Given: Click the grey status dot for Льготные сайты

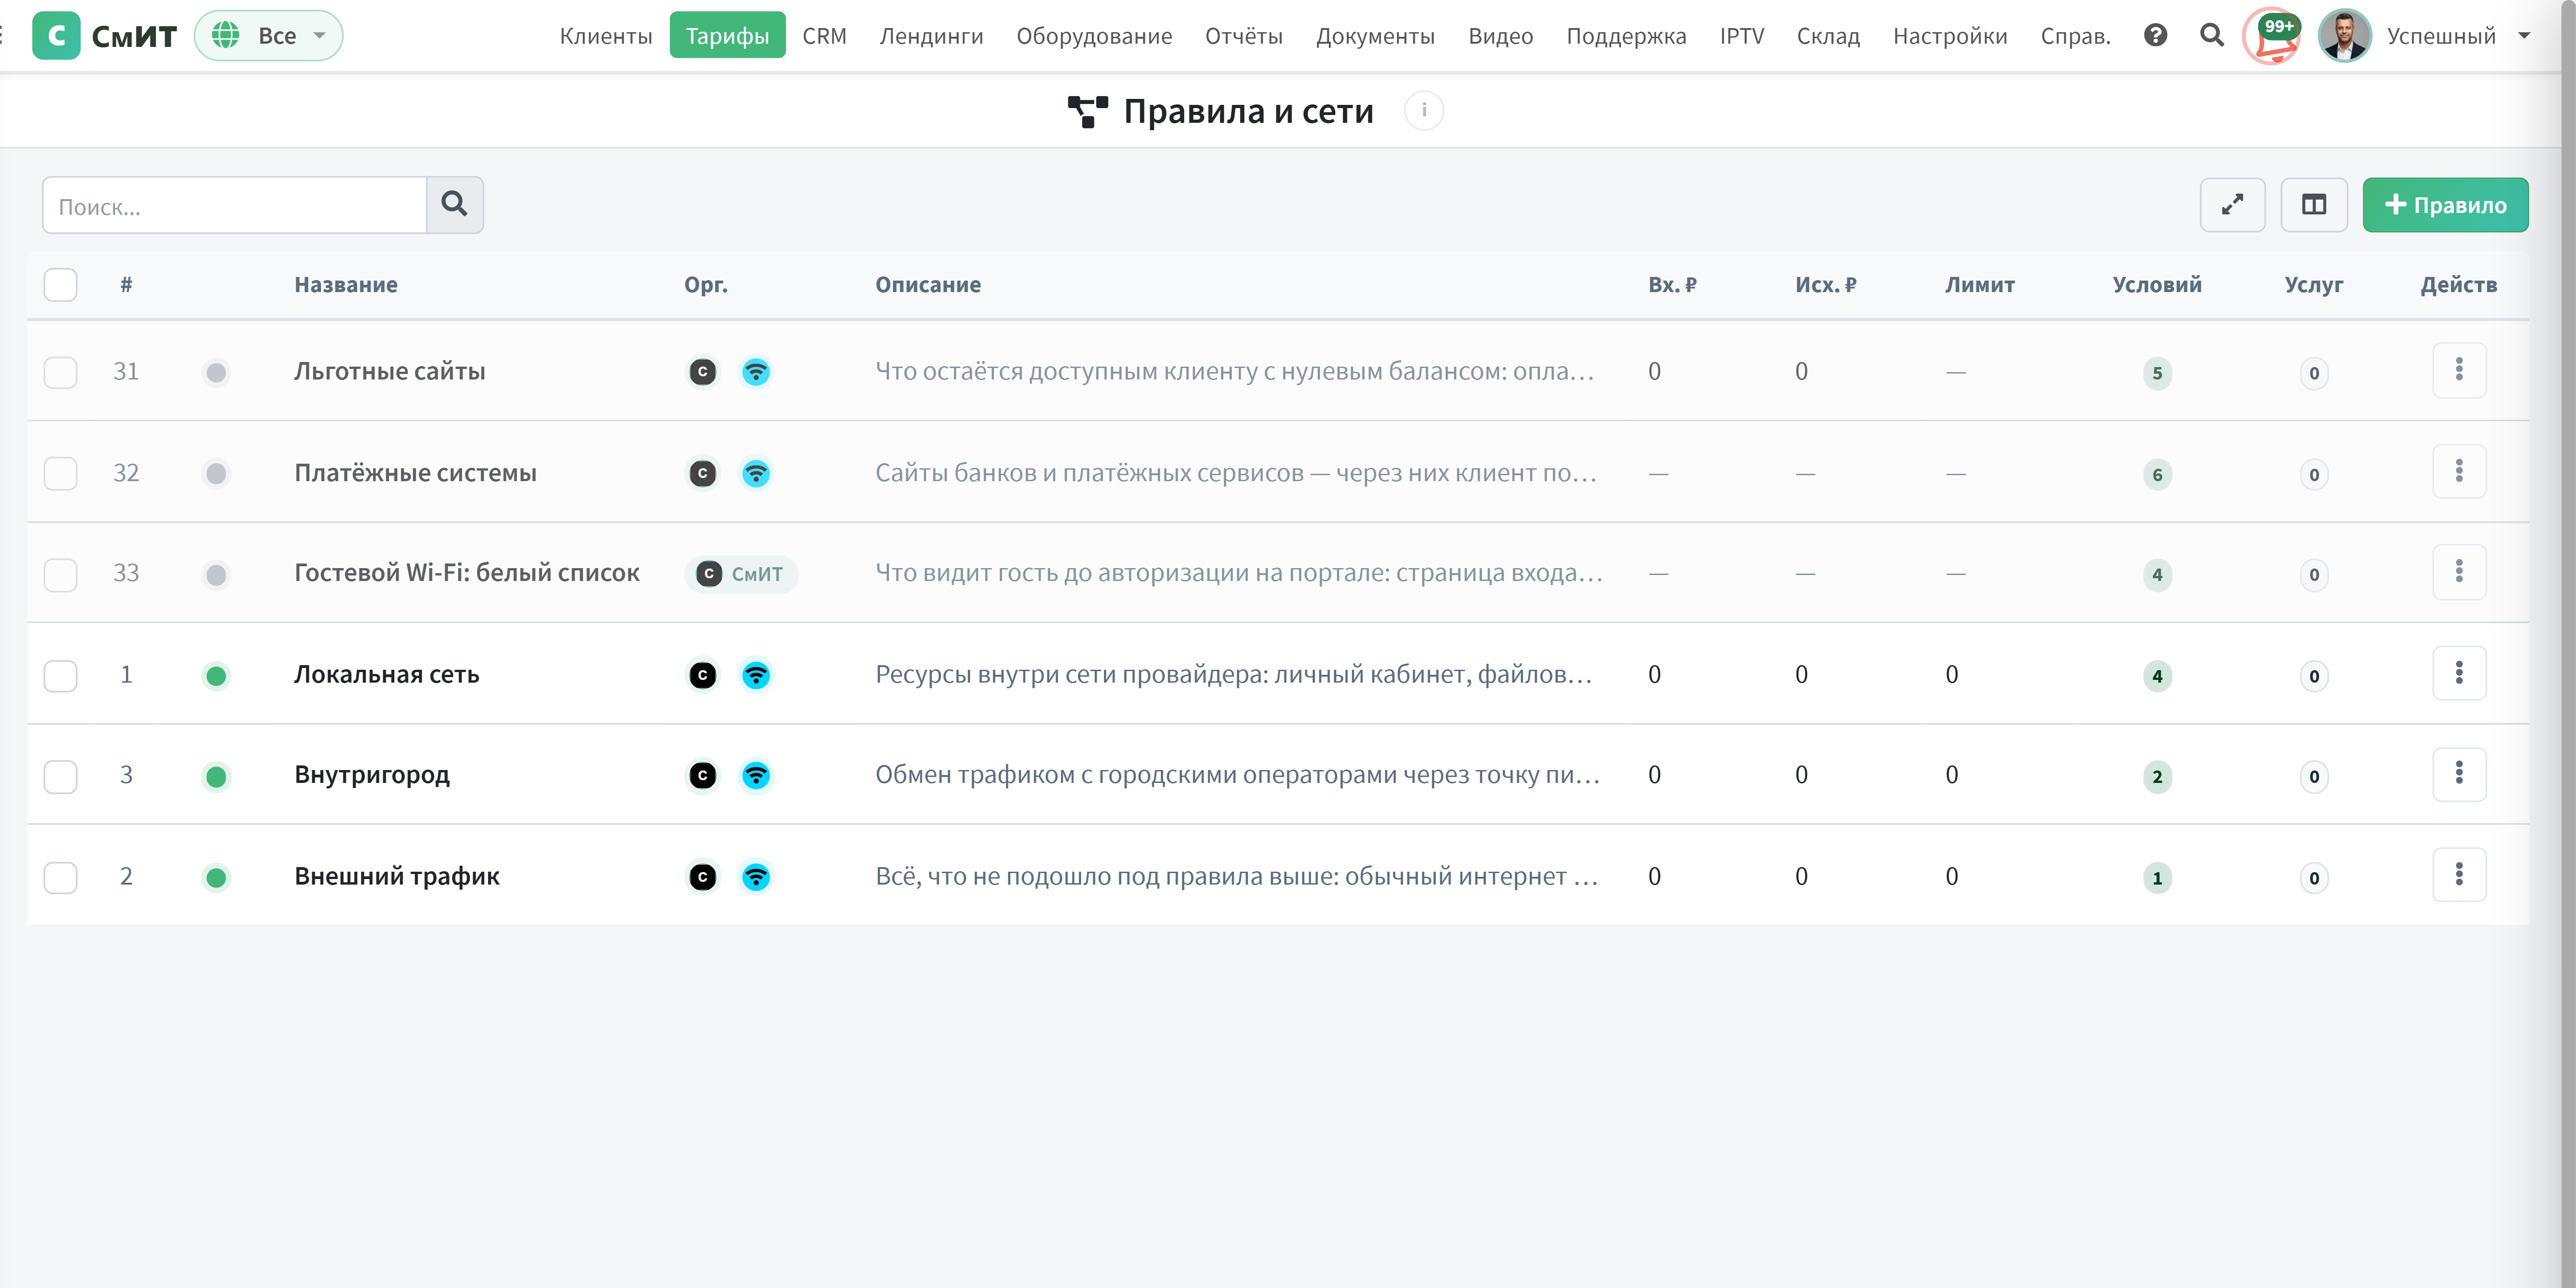Looking at the screenshot, I should 216,373.
